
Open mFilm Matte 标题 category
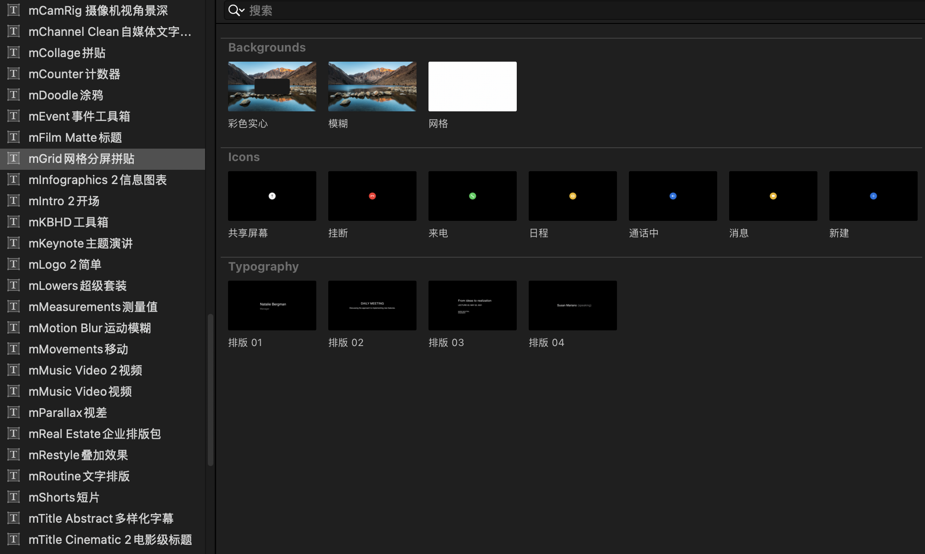(x=103, y=137)
